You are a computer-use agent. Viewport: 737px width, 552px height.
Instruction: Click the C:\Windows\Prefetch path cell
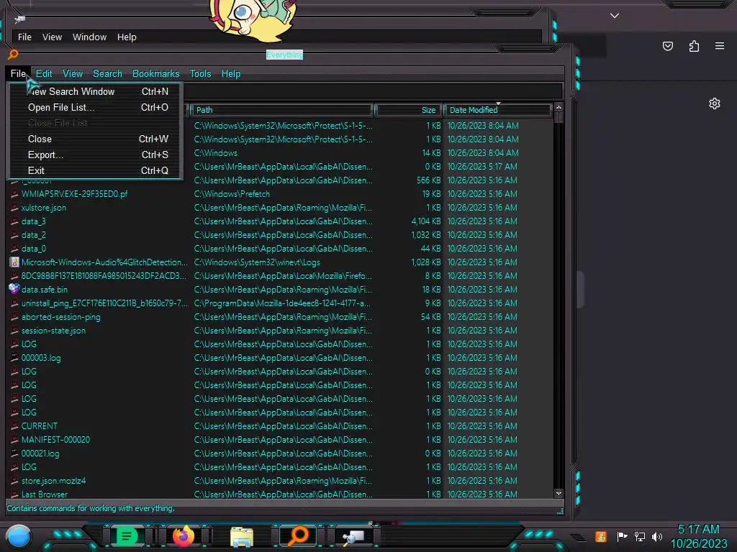tap(232, 194)
